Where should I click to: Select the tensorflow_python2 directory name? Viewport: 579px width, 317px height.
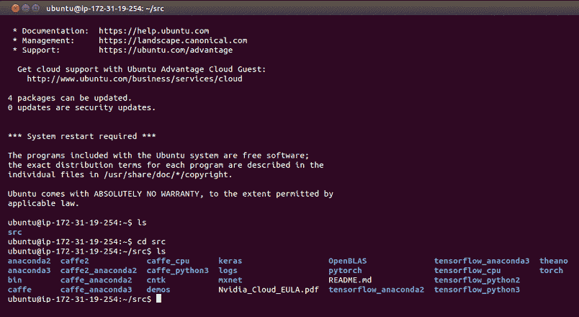(x=477, y=280)
